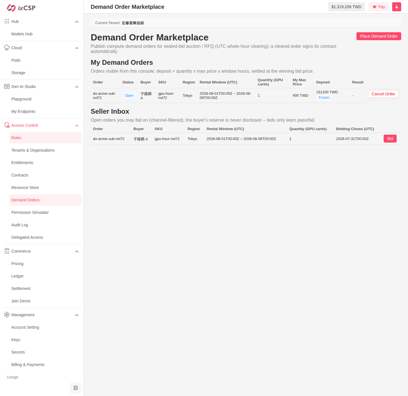Viewport: 408px width, 396px height.
Task: Open Pricing page
Action: (x=45, y=264)
